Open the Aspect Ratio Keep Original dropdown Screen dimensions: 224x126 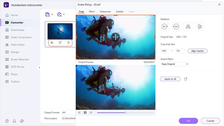tap(175, 64)
